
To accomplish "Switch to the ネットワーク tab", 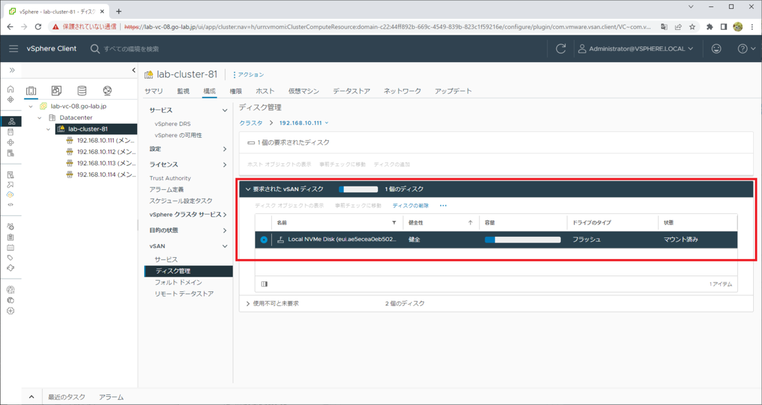I will tap(402, 91).
